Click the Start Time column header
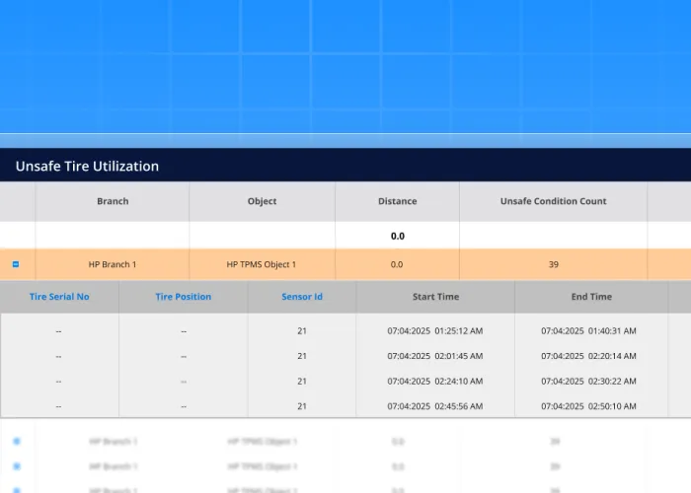The image size is (691, 493). point(434,297)
